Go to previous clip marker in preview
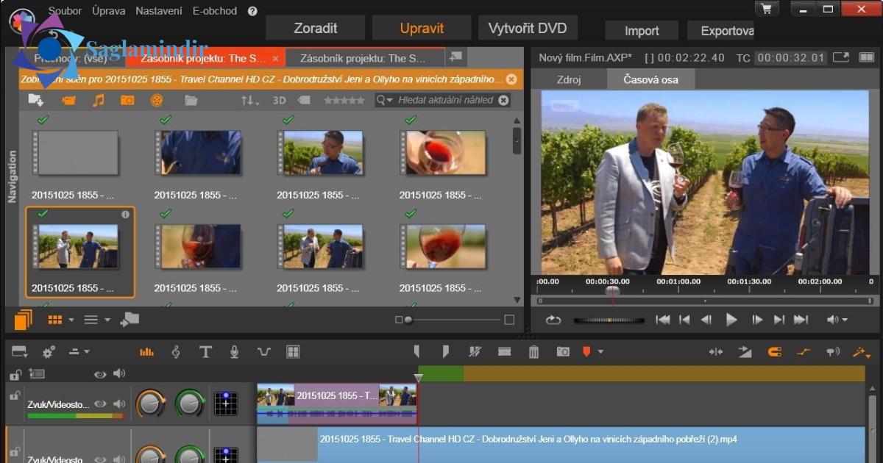This screenshot has width=883, height=463. (x=684, y=320)
